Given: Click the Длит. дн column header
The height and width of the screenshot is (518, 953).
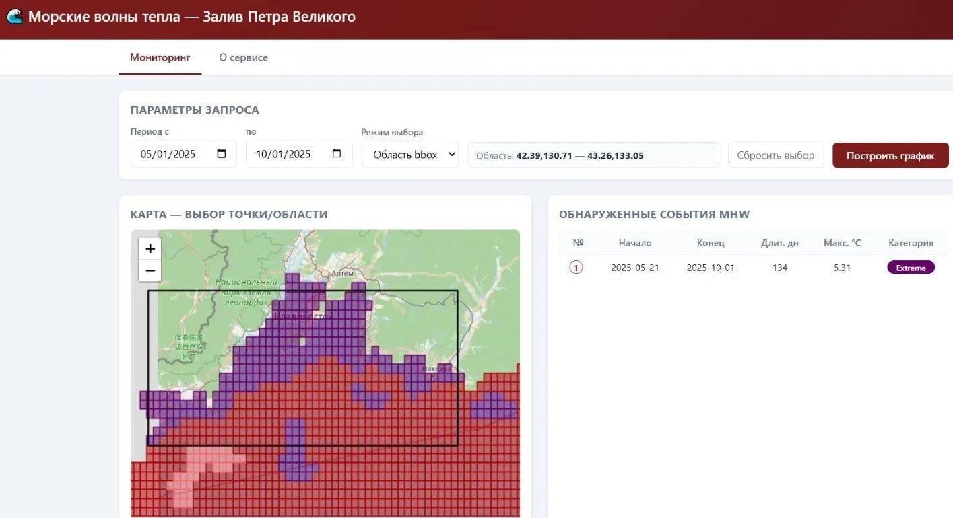Looking at the screenshot, I should [x=780, y=243].
